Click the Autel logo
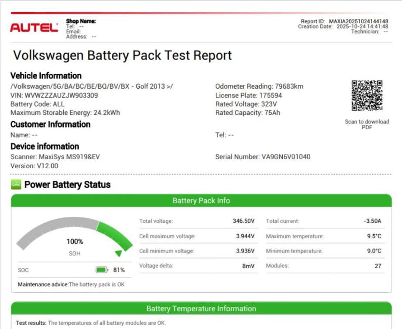The height and width of the screenshot is (329, 402). coord(34,28)
